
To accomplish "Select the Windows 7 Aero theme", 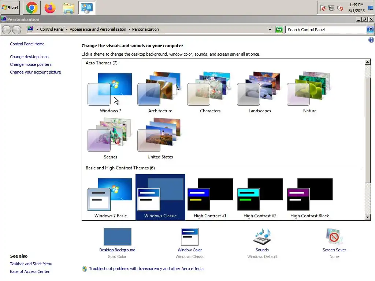I will point(110,92).
